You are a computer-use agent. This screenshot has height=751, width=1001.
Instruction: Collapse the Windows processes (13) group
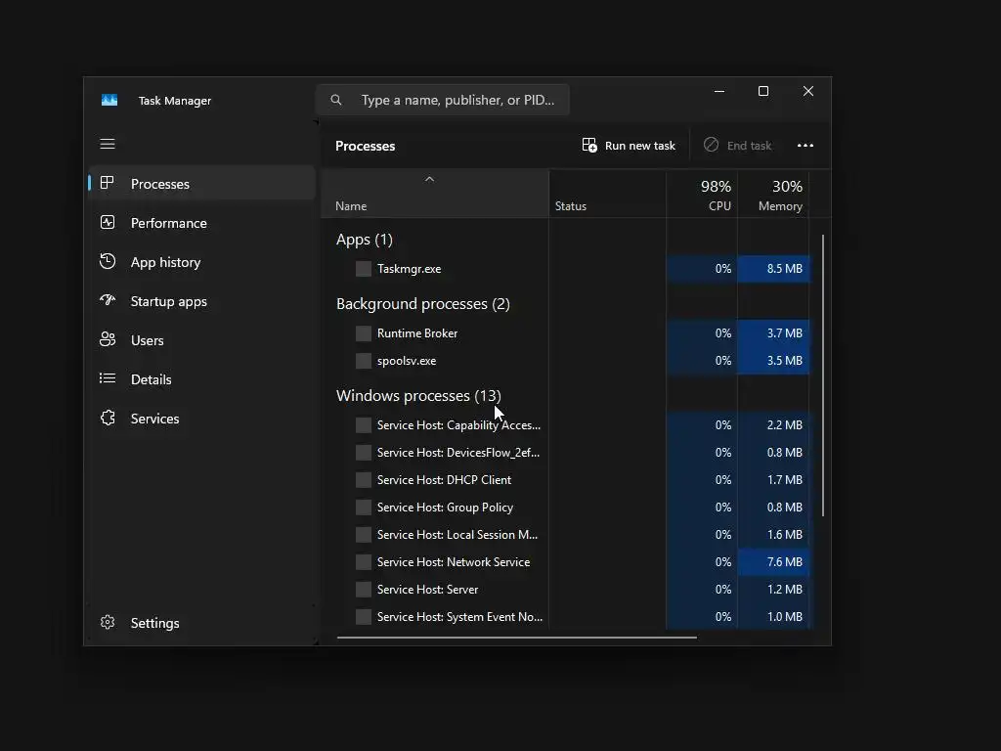tap(418, 396)
